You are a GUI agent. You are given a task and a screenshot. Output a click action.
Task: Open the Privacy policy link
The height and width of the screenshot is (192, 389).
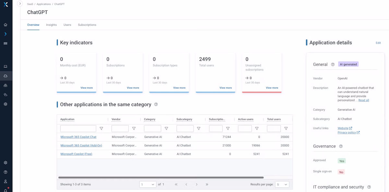click(x=348, y=132)
